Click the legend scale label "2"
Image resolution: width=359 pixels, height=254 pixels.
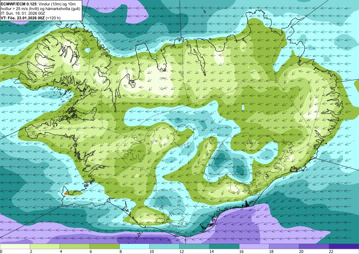point(31,251)
